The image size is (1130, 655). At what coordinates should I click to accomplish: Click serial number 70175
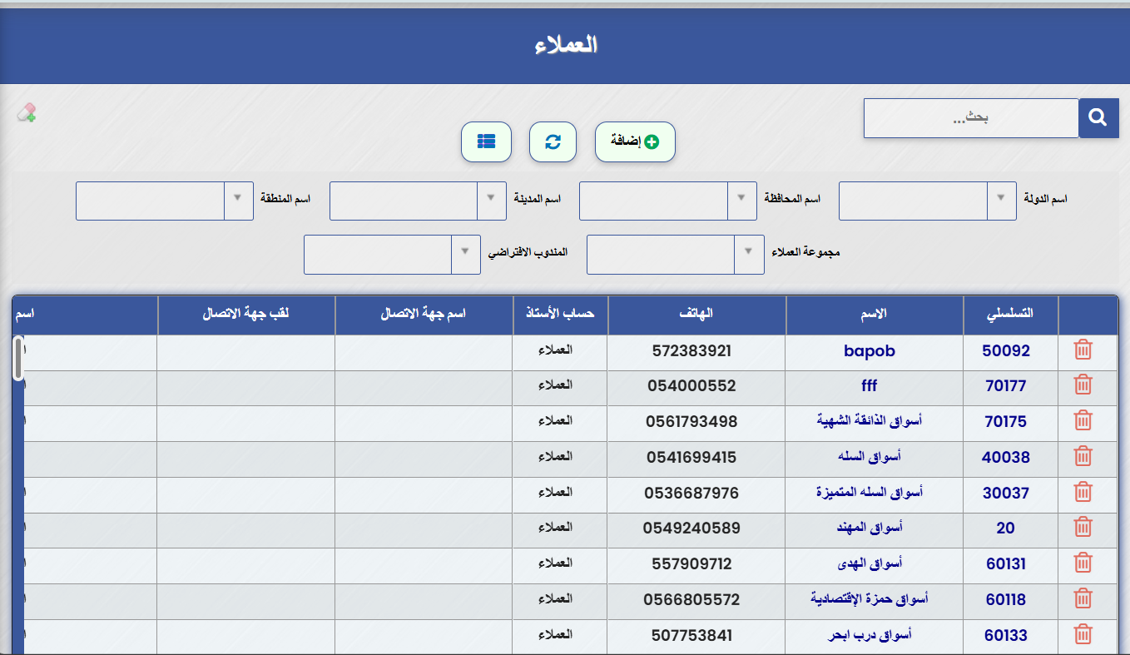1006,422
